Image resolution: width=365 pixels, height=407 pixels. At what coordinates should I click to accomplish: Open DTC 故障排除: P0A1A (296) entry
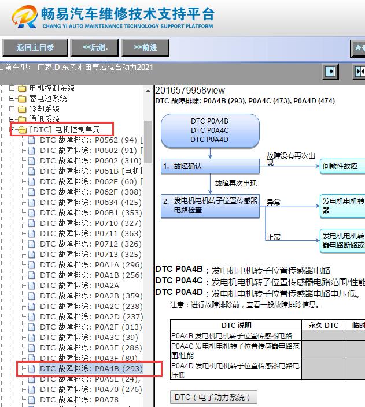pyautogui.click(x=91, y=265)
